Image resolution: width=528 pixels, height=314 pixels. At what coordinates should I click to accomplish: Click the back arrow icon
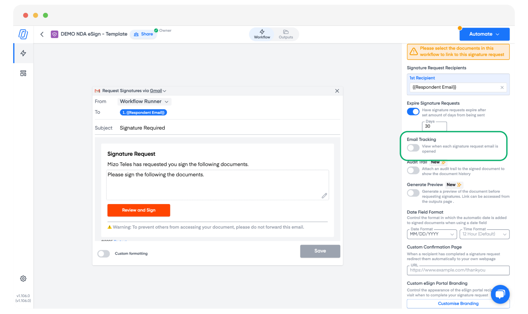point(42,34)
